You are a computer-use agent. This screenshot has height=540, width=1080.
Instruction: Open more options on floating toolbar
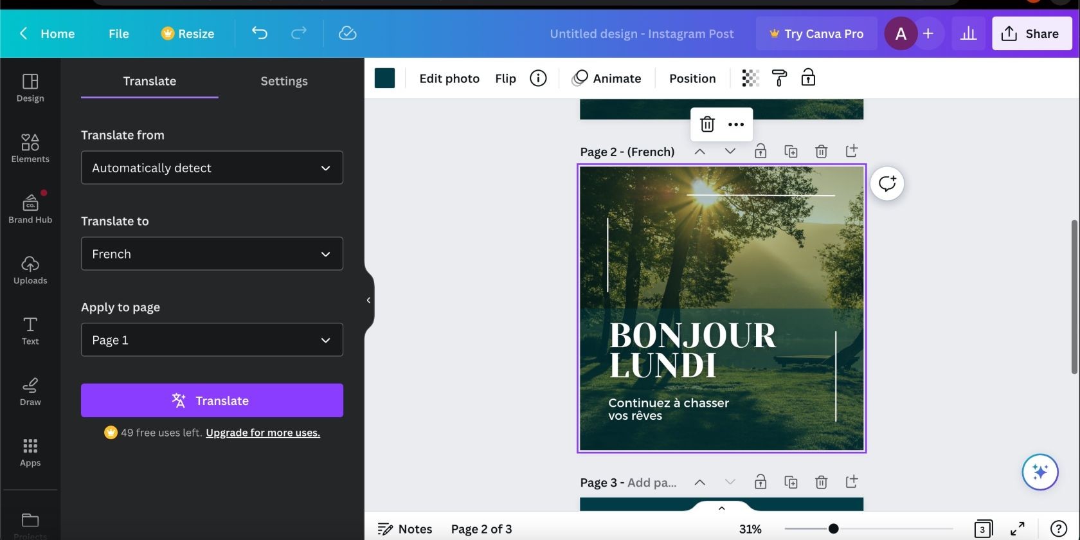[x=736, y=124]
